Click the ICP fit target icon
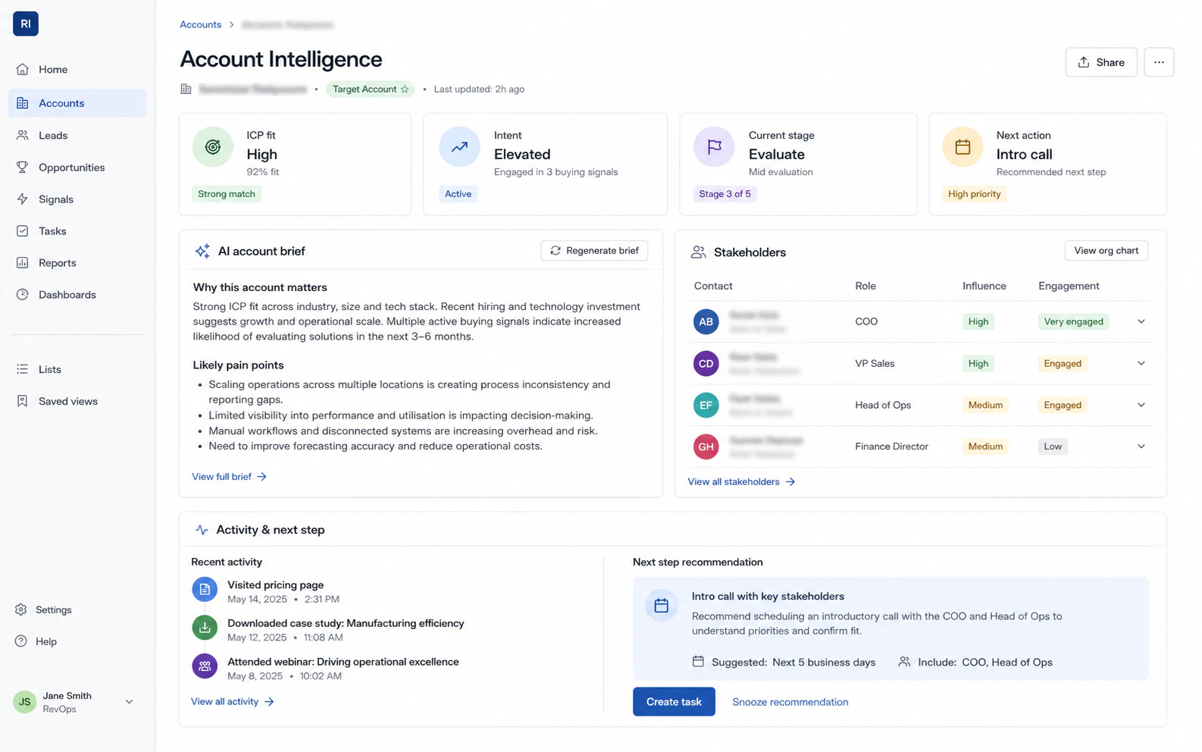 coord(213,147)
